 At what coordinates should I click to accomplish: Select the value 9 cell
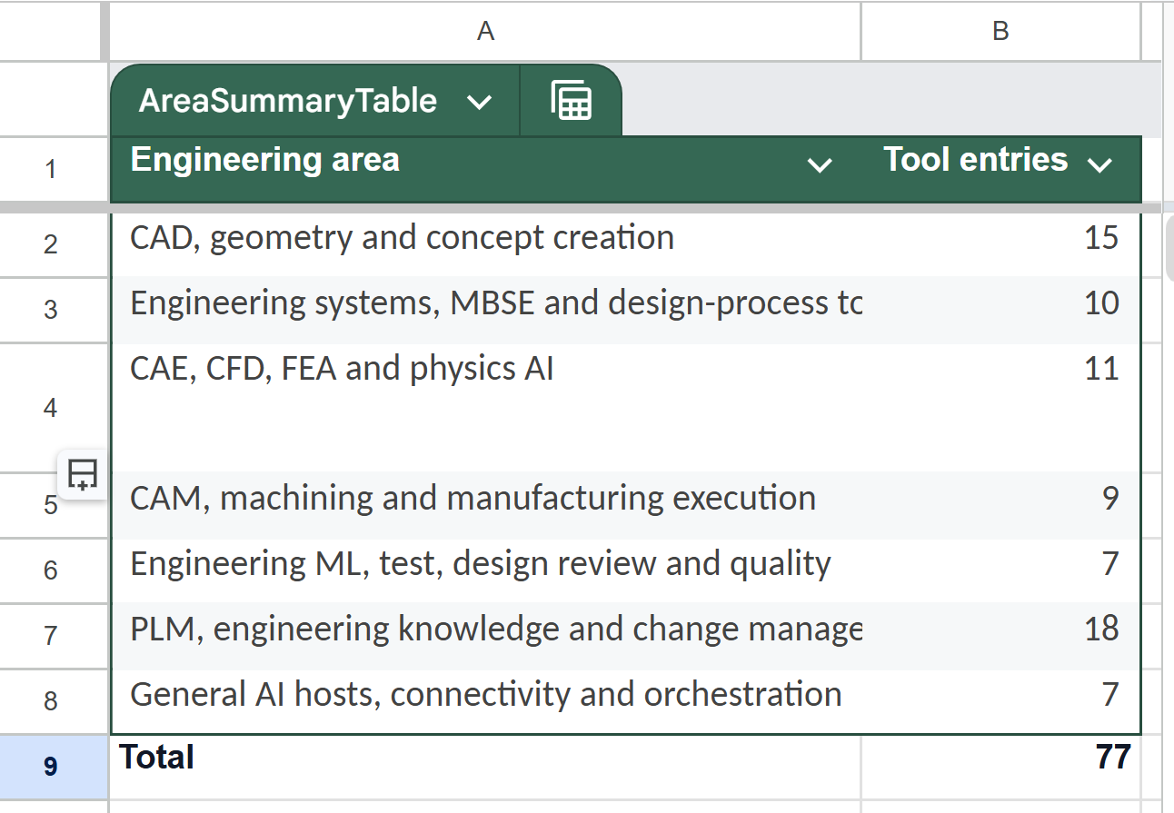(1000, 505)
